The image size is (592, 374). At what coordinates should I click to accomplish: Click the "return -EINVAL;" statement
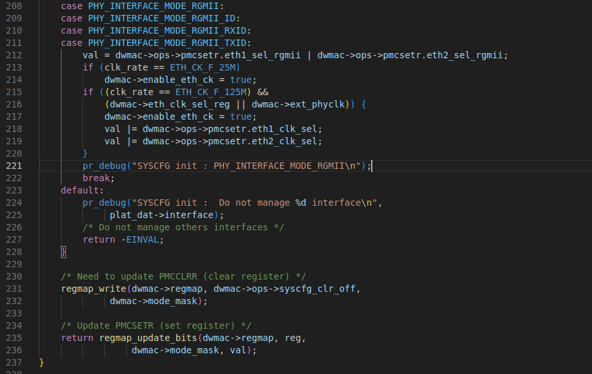point(123,239)
